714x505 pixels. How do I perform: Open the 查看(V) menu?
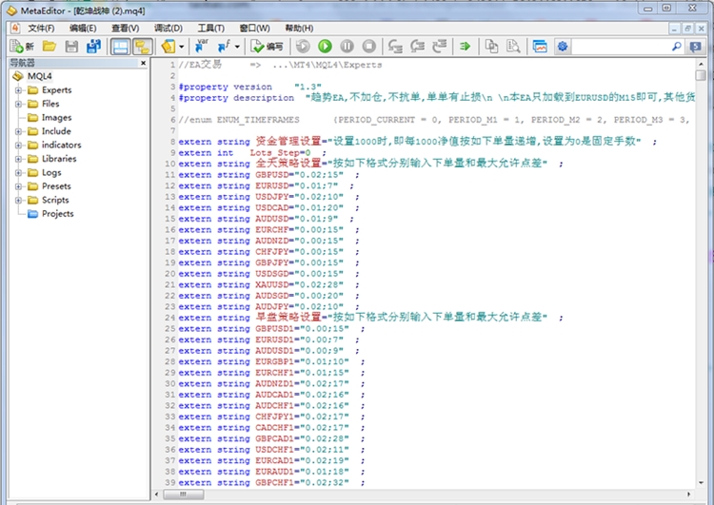tap(126, 29)
